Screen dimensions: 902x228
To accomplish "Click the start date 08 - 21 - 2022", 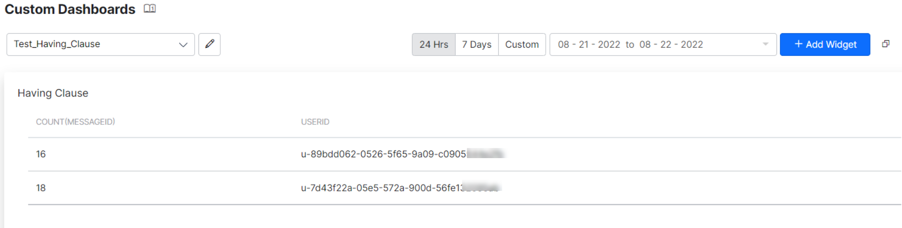I will pyautogui.click(x=589, y=45).
